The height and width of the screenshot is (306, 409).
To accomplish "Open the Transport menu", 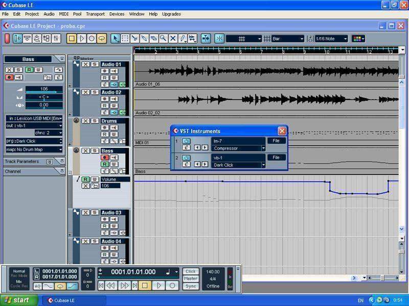I will pyautogui.click(x=95, y=14).
